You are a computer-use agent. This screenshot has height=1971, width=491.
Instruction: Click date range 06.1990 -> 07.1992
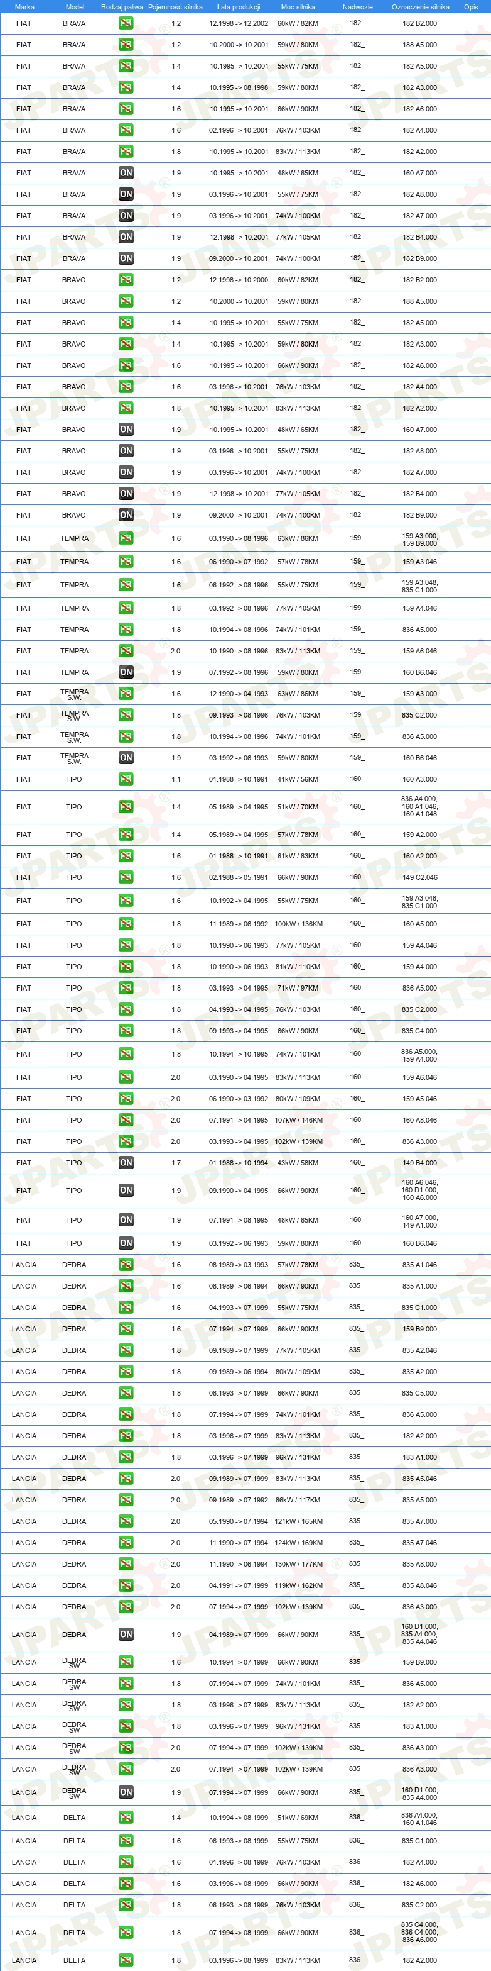pos(238,562)
